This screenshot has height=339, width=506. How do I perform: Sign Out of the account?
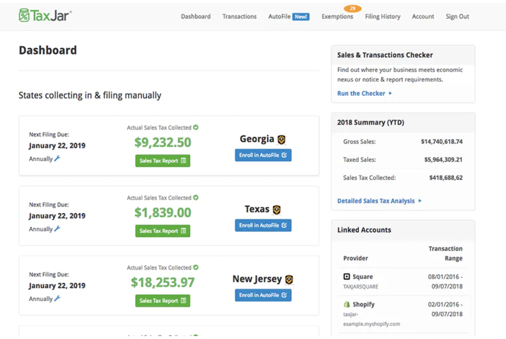pos(457,17)
